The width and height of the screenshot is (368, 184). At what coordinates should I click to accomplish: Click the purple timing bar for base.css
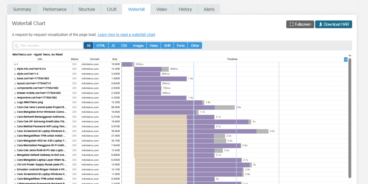click(x=161, y=78)
